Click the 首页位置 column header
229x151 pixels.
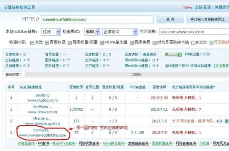[92, 87]
